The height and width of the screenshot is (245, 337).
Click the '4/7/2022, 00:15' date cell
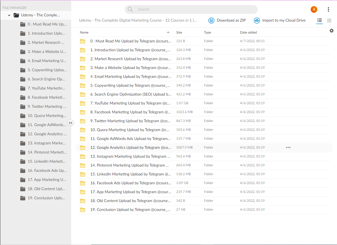[252, 41]
